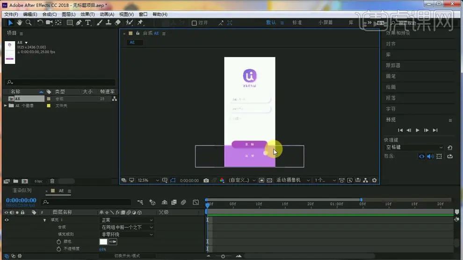Open the white fill color swatch
The width and height of the screenshot is (463, 260).
pyautogui.click(x=103, y=242)
